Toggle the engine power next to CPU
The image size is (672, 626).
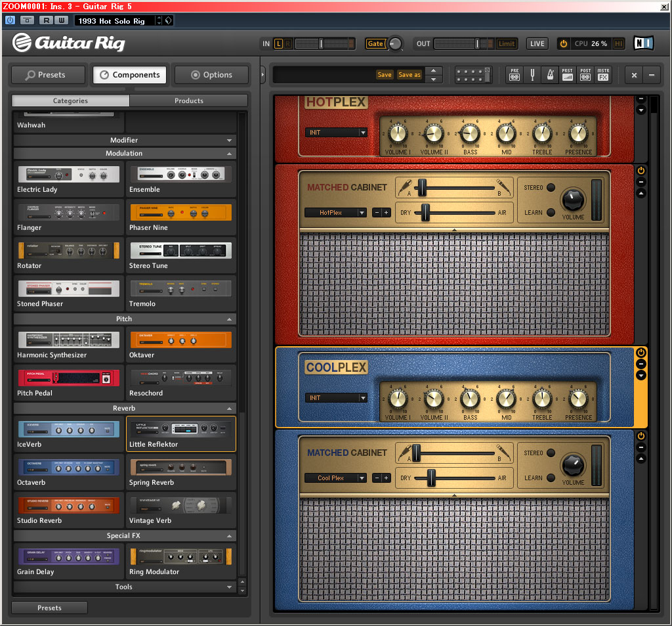[564, 43]
